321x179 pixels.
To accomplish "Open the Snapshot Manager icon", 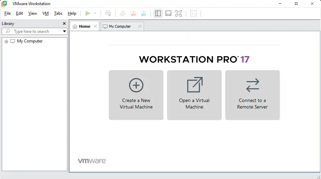I will click(143, 13).
